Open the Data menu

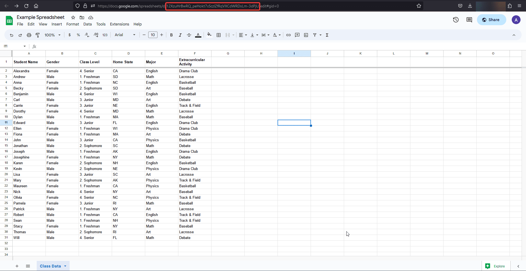click(x=87, y=24)
